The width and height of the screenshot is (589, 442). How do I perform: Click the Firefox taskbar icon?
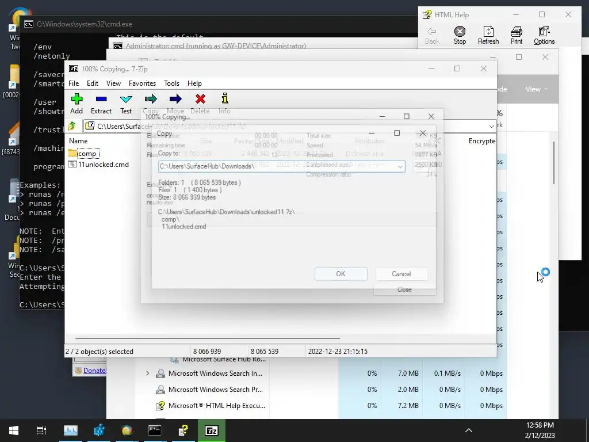(127, 430)
